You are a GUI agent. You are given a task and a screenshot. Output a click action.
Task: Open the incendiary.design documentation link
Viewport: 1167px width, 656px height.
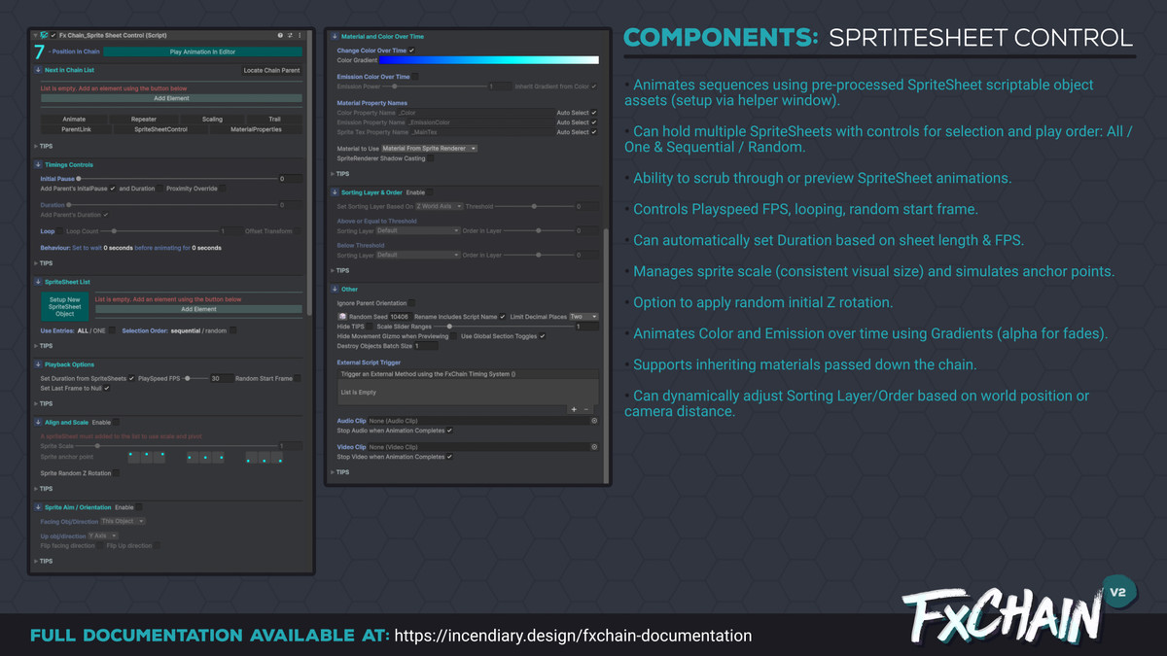574,636
